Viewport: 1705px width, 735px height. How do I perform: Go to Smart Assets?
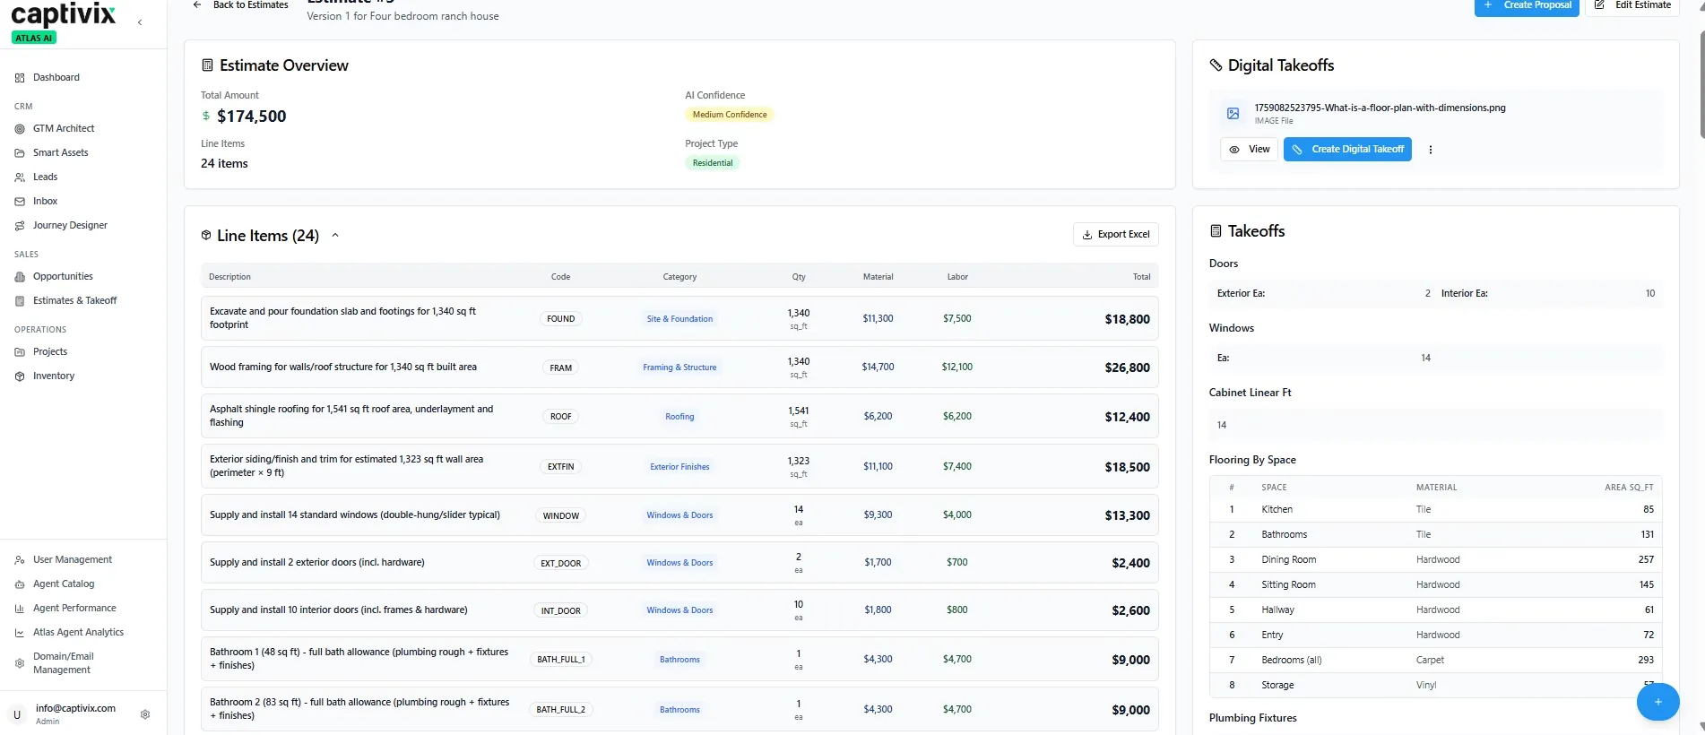60,152
